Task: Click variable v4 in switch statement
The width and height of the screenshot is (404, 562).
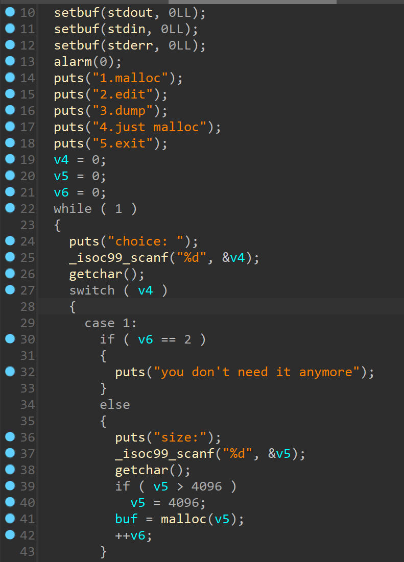Action: tap(146, 290)
